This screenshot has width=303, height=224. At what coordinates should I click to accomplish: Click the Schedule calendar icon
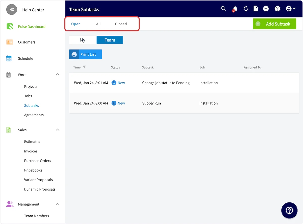click(9, 58)
